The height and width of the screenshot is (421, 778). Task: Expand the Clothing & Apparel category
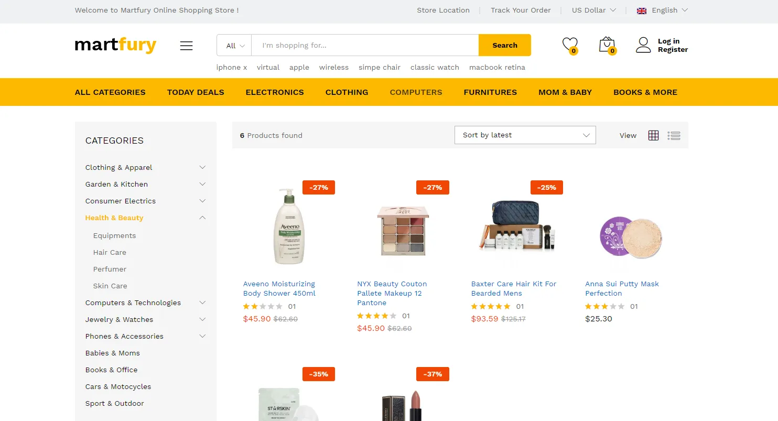[202, 168]
